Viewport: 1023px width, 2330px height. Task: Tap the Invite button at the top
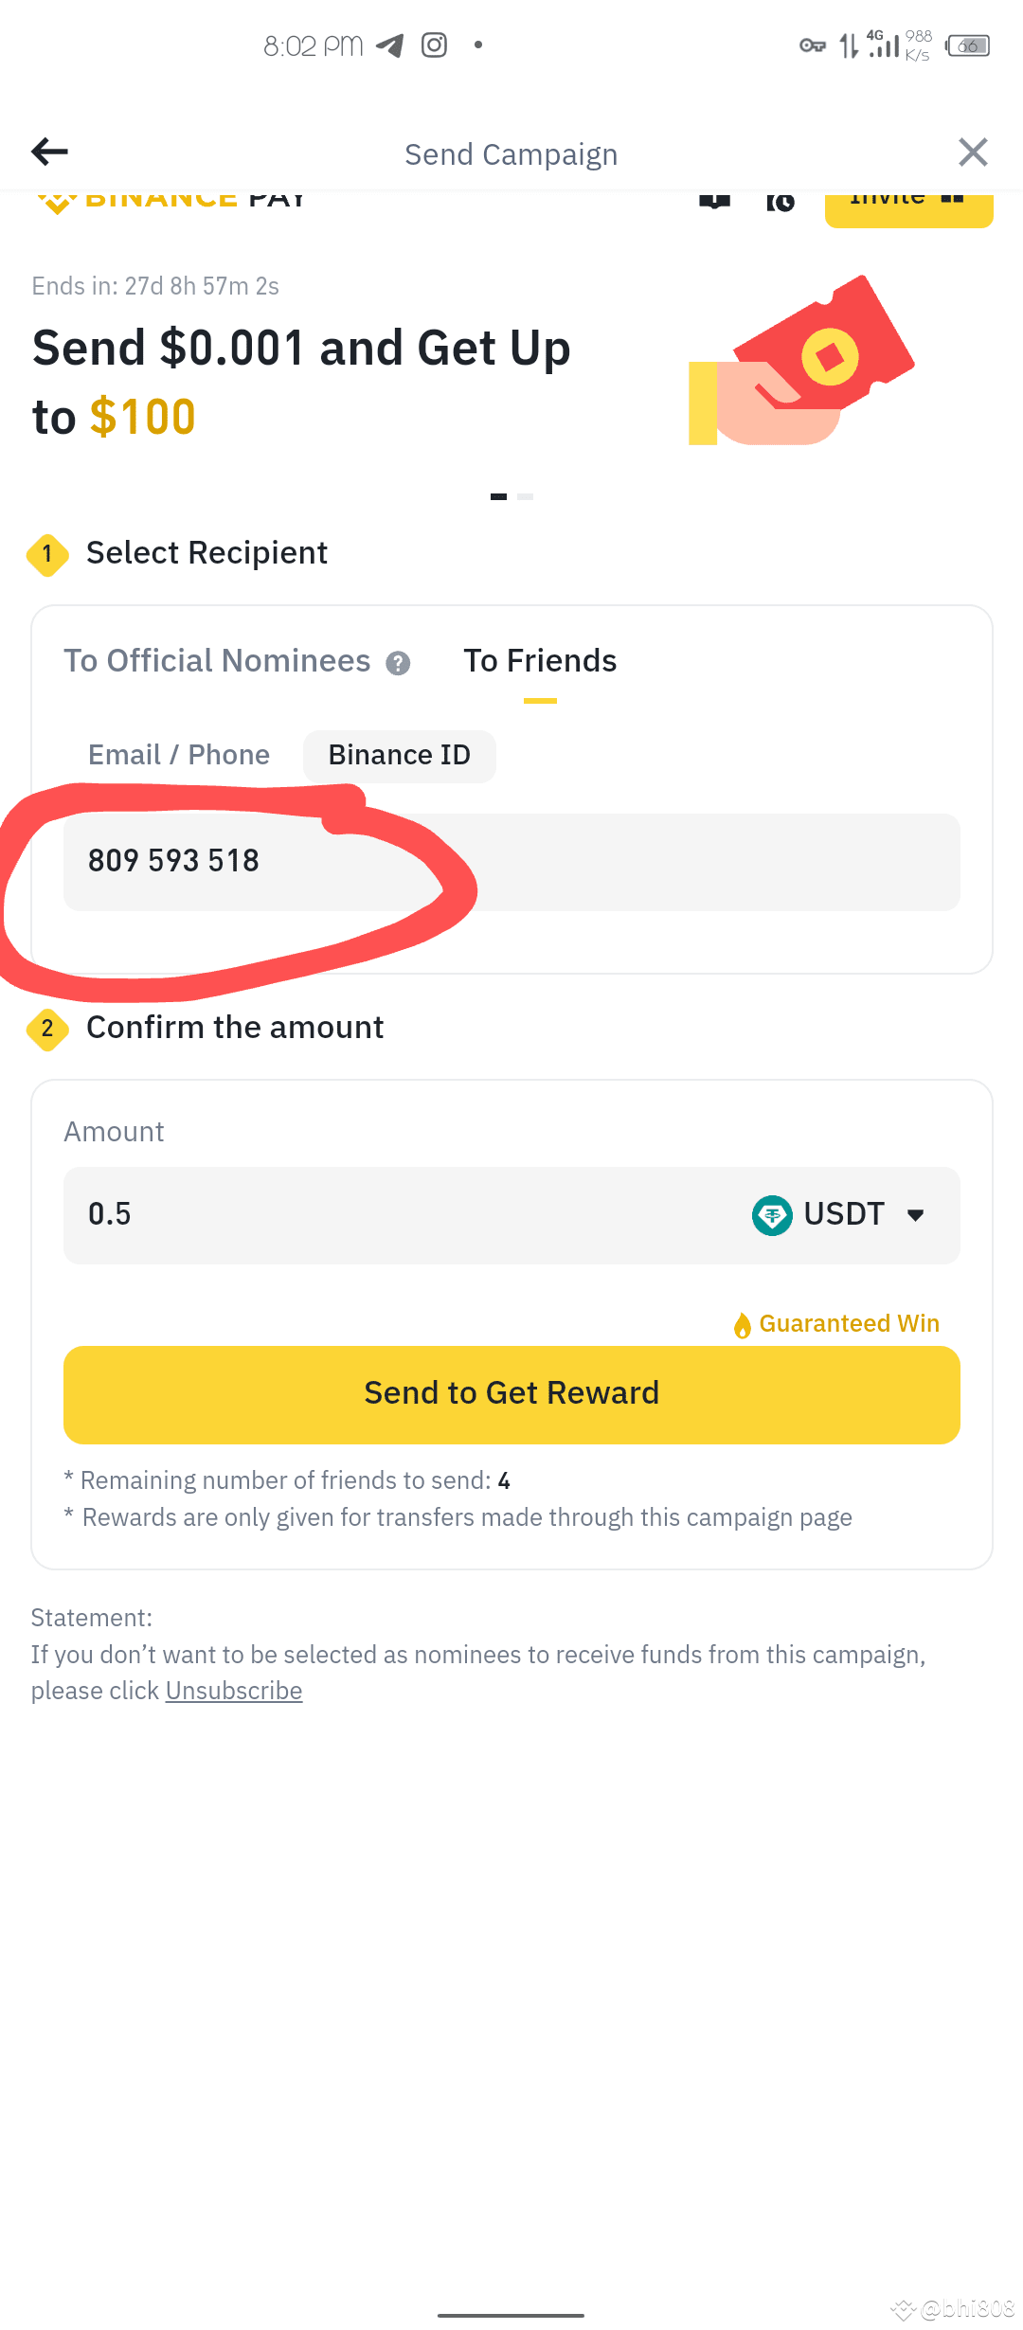tap(906, 202)
